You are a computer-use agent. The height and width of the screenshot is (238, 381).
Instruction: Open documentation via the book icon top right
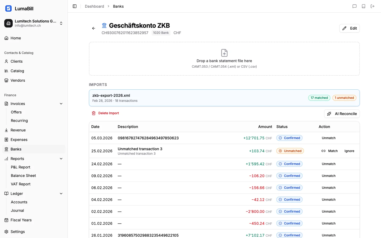(x=364, y=6)
